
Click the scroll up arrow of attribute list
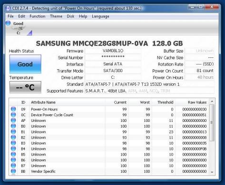(212, 102)
